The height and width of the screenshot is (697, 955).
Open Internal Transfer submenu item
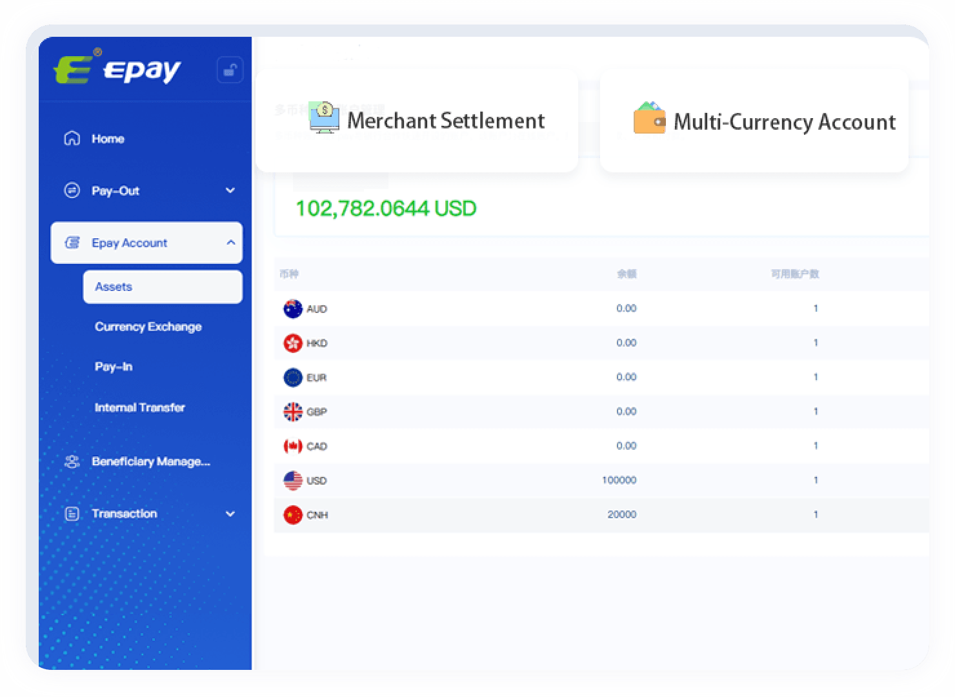tap(139, 407)
